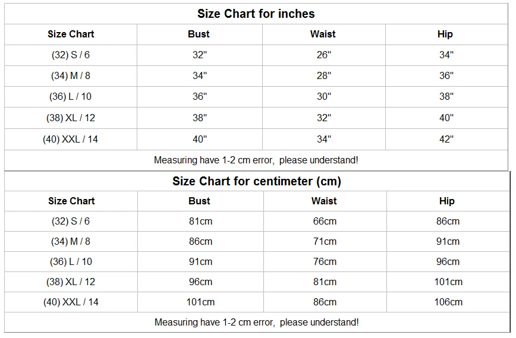The height and width of the screenshot is (338, 516).
Task: Click the 76cm waist cell
Action: click(325, 261)
